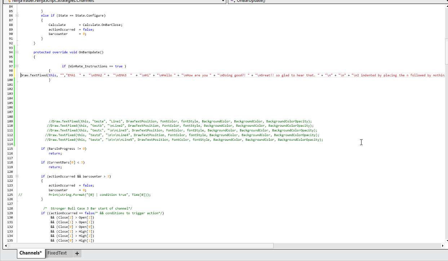This screenshot has width=448, height=261.
Task: Click 'if ((actionOccurred == false' on line 129
Action: tap(102, 213)
